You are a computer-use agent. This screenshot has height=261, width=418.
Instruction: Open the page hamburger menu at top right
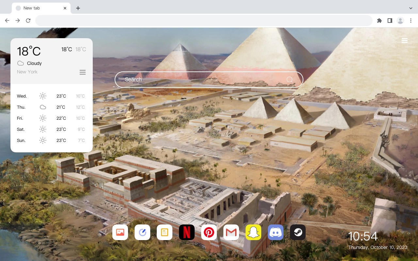(x=405, y=40)
